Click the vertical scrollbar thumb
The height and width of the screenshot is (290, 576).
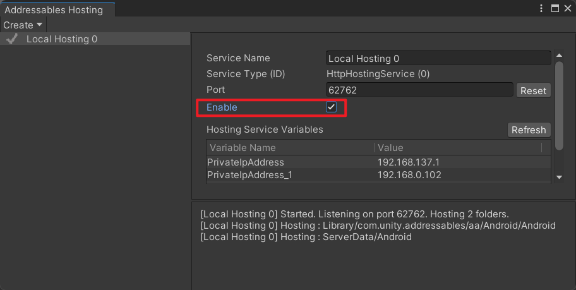(559, 106)
